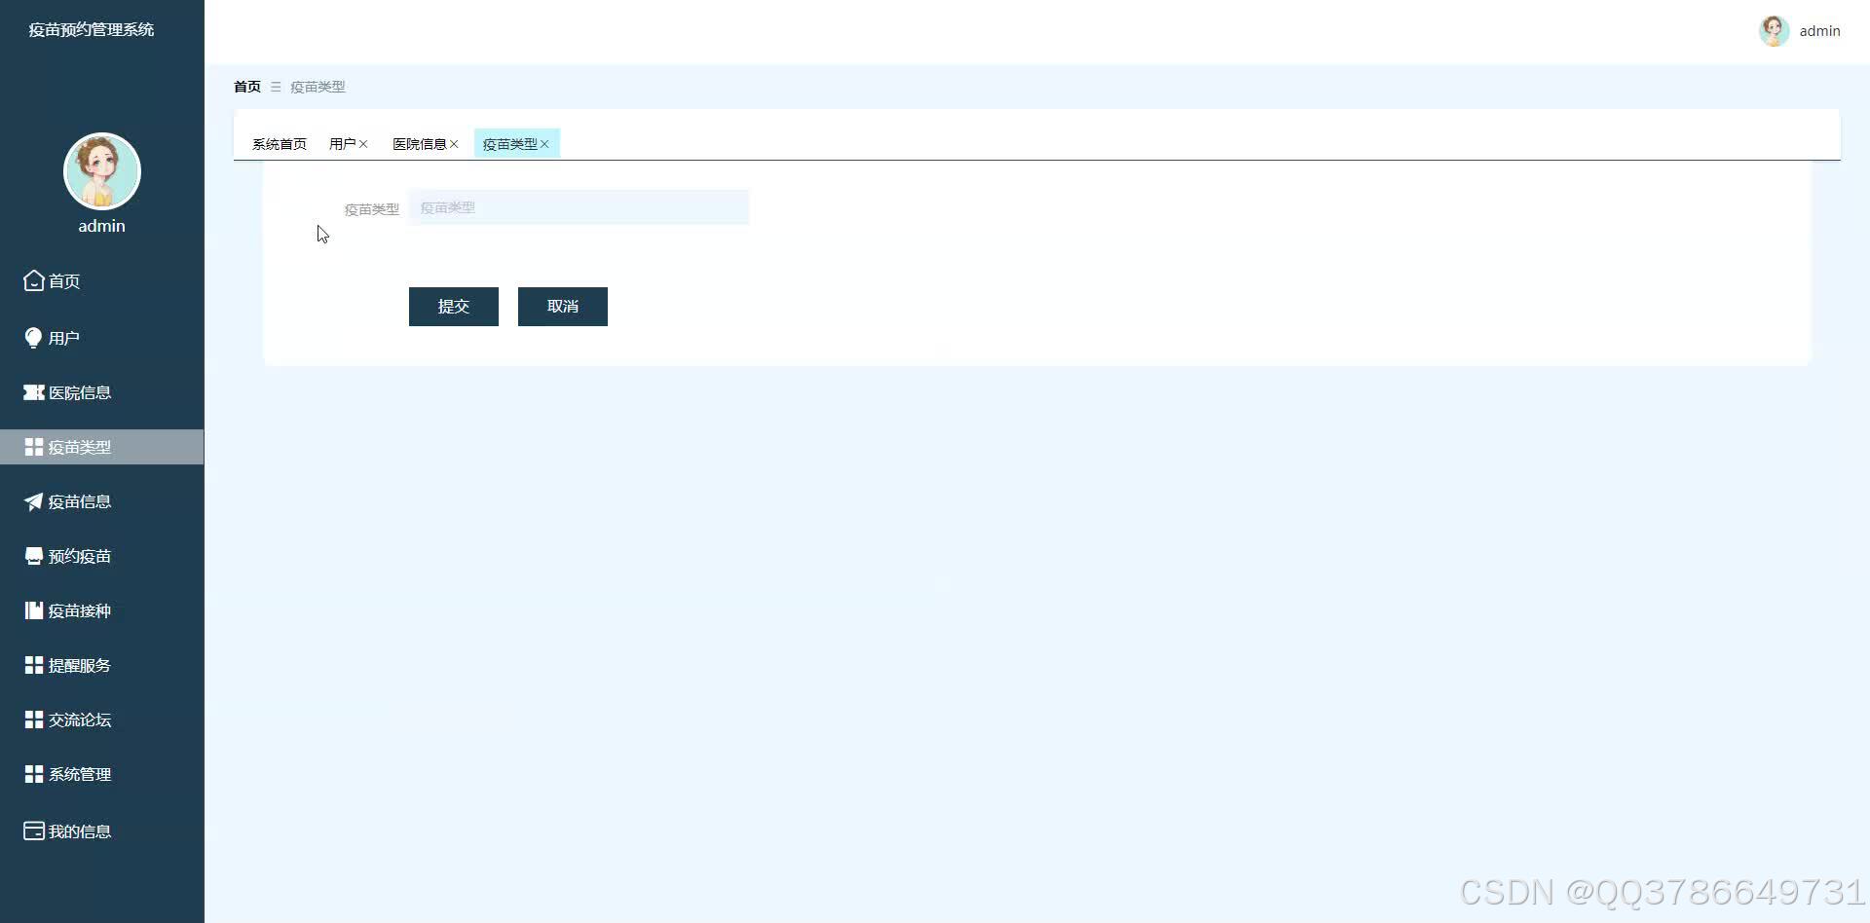Open 首页 in the sidebar menu

(102, 280)
